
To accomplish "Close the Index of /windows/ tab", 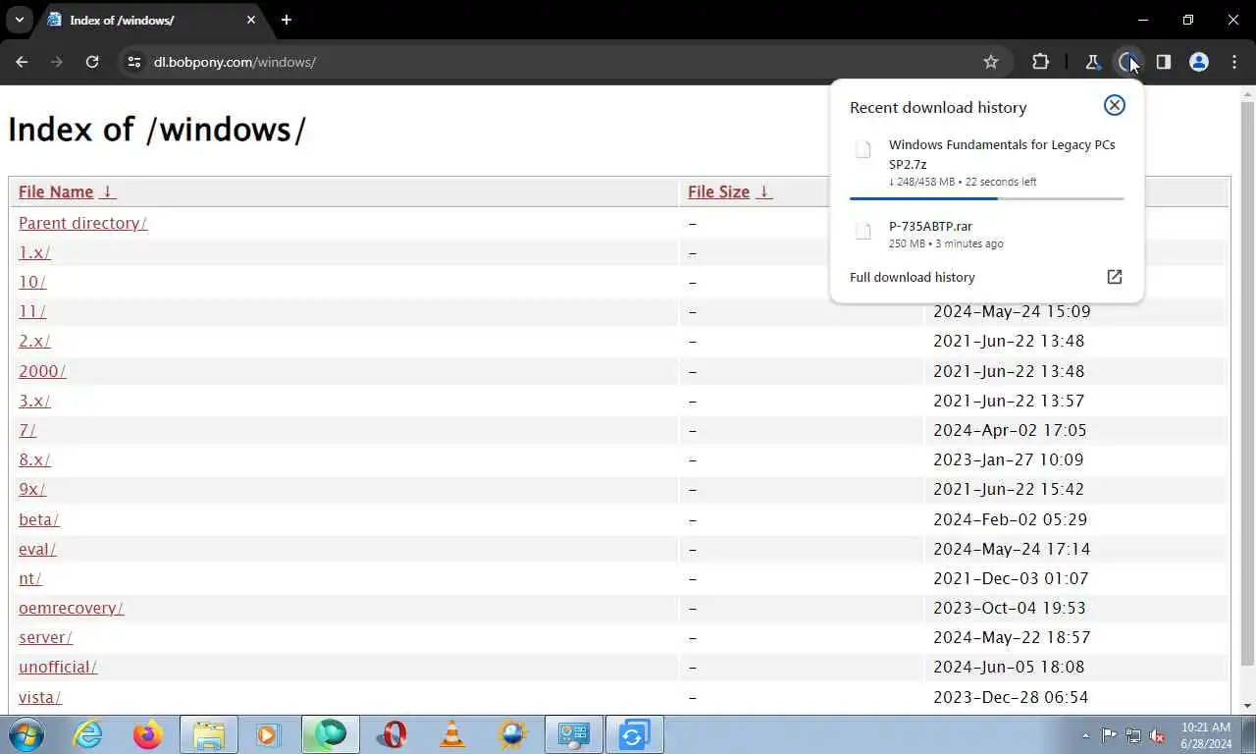I will pos(251,20).
